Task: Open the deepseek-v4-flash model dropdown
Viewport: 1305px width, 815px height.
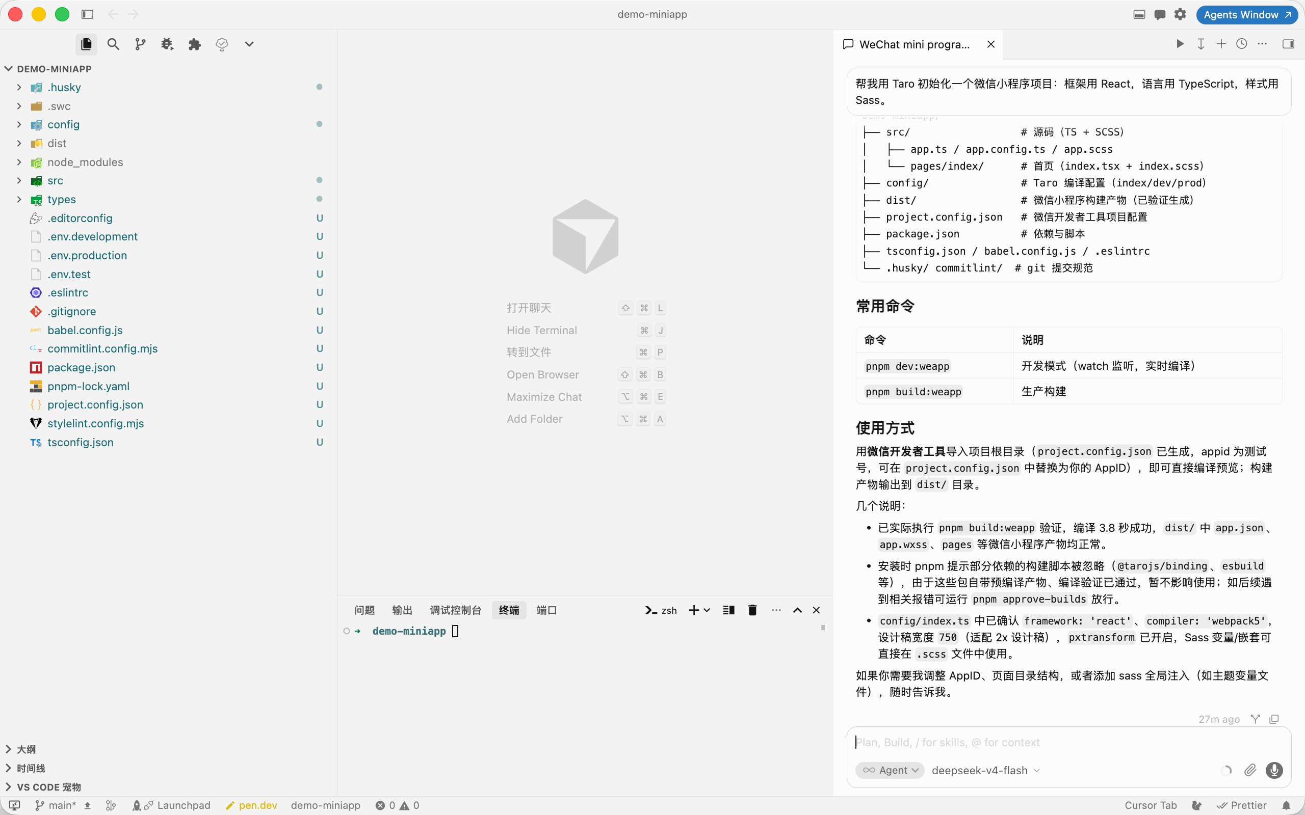Action: [x=986, y=770]
